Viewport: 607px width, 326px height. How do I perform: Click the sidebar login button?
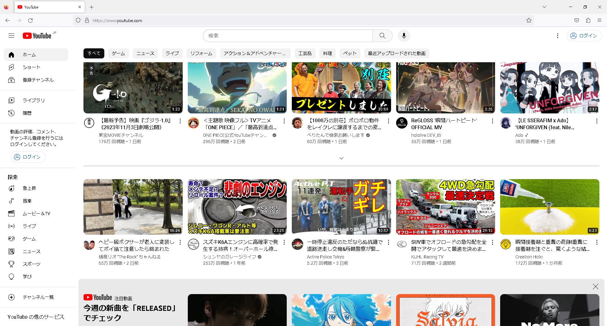[x=28, y=157]
